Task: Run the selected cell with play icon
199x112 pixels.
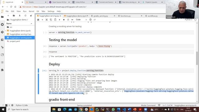Action: pyautogui.click(x=59, y=20)
